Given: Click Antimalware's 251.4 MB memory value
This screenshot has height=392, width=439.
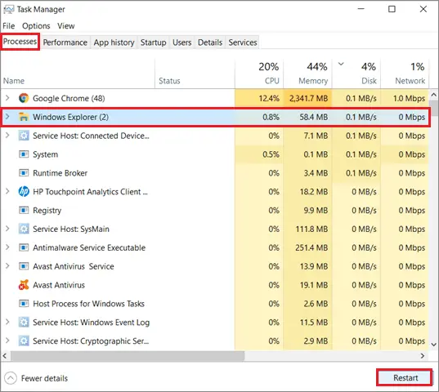Looking at the screenshot, I should tap(311, 247).
